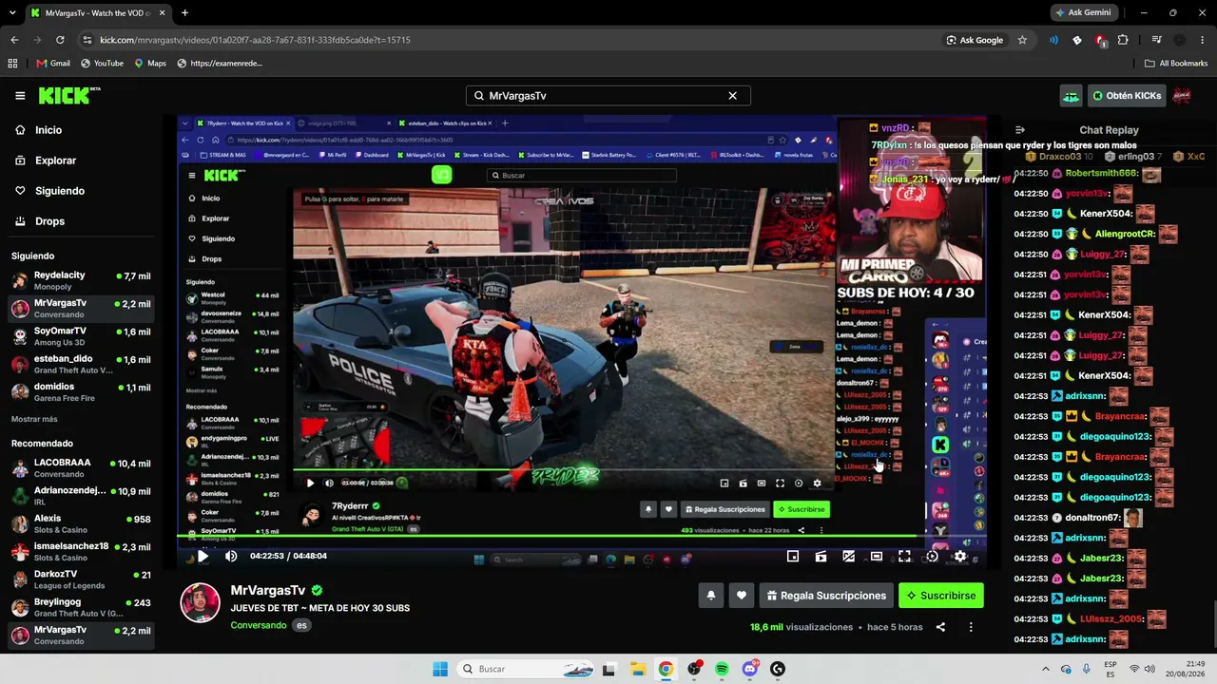Click the green Suscribirse button

[x=941, y=596]
